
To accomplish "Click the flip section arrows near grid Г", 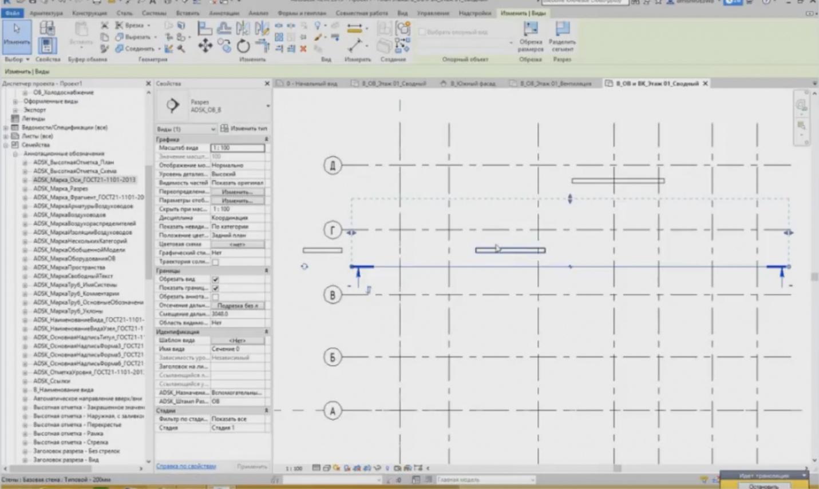I will [351, 233].
